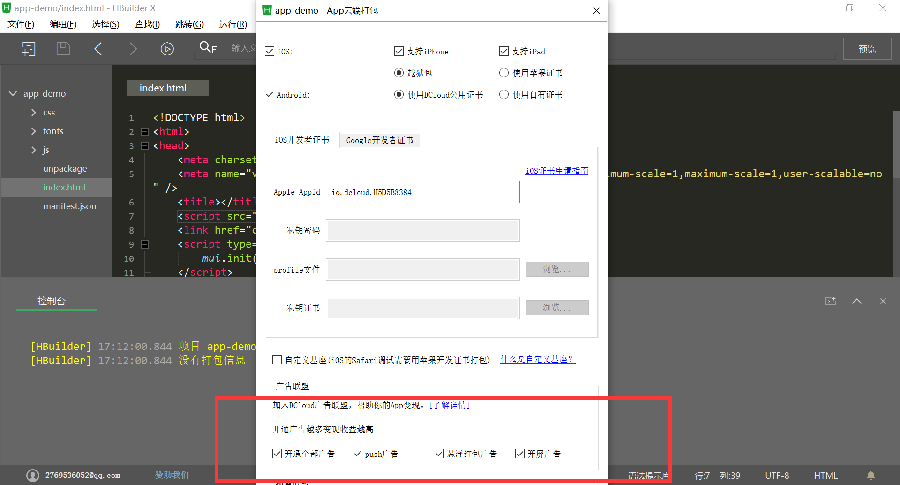The width and height of the screenshot is (900, 485).
Task: Expand the fonts folder
Action: click(33, 131)
